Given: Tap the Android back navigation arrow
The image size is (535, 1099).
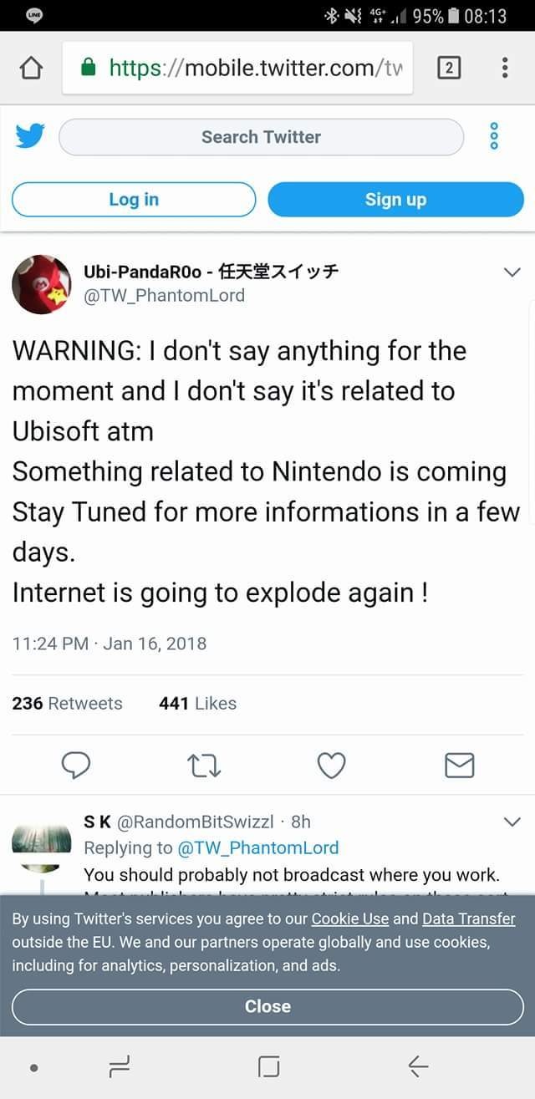Looking at the screenshot, I should (418, 1066).
